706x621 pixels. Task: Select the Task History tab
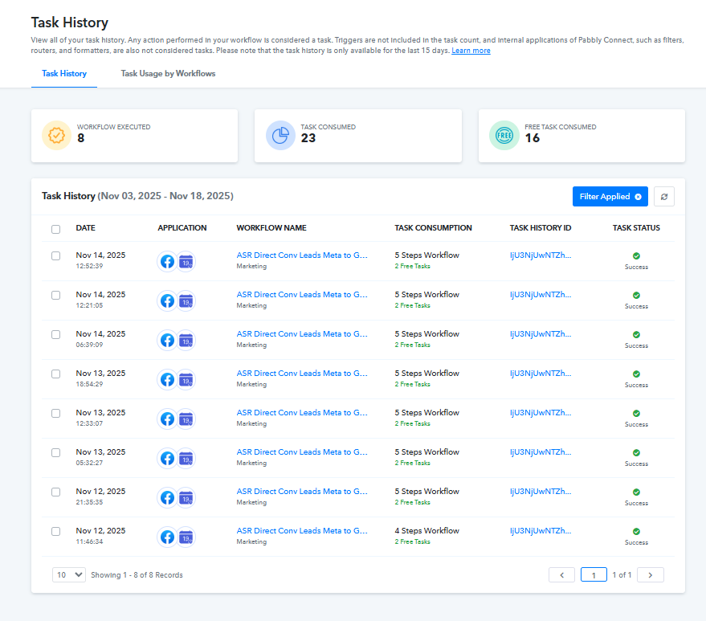[64, 74]
